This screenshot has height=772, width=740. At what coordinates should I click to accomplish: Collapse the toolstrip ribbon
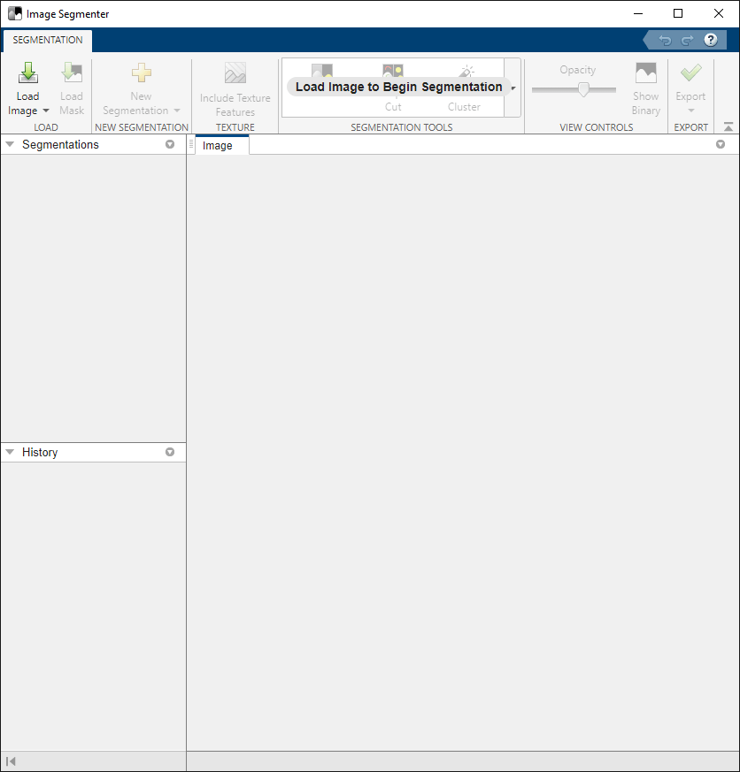(x=728, y=127)
